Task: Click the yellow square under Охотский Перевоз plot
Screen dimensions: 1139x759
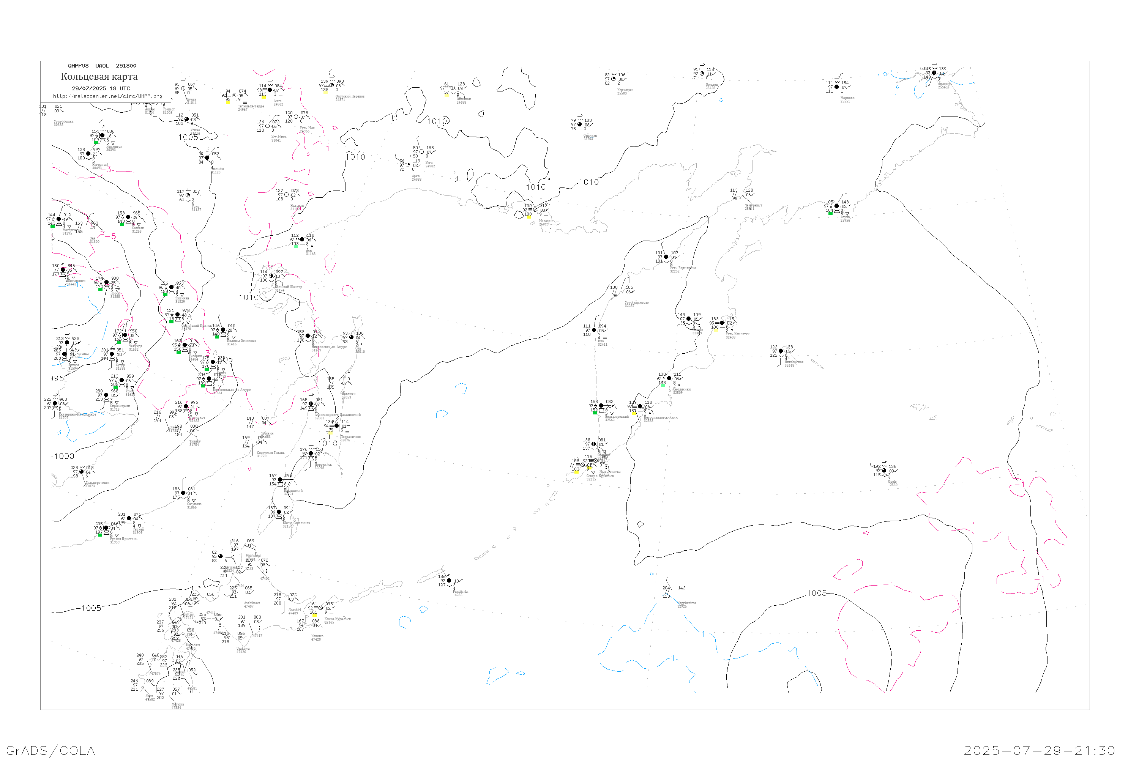Action: (325, 93)
